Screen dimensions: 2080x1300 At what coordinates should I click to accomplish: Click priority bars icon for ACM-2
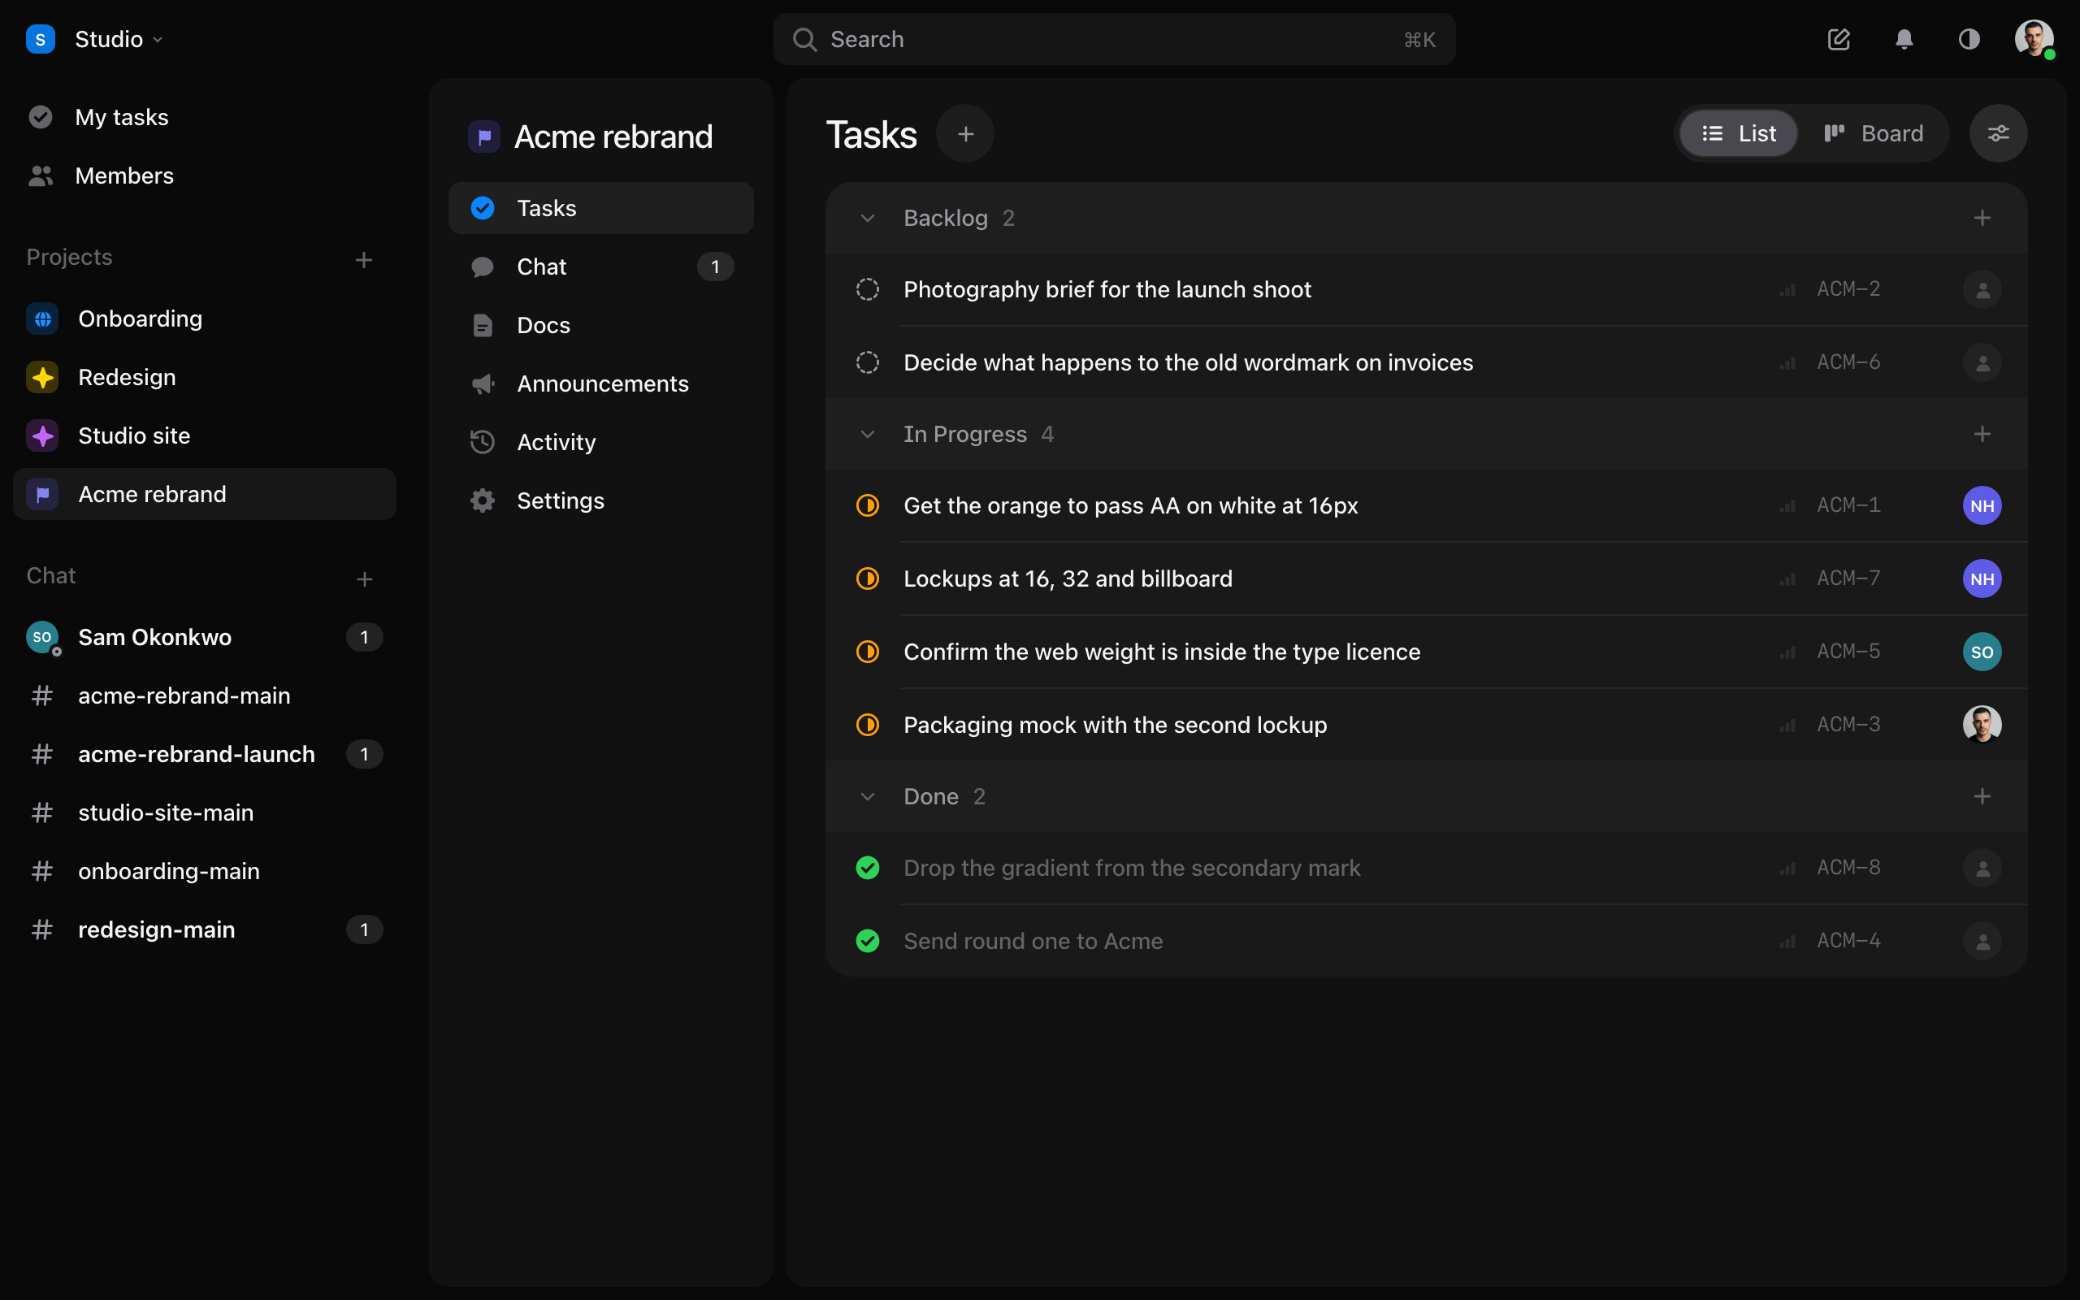tap(1787, 290)
